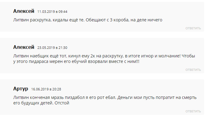The width and height of the screenshot is (213, 120).
Task: Click the timestamp 23.05.2019 в 21:30
Action: pyautogui.click(x=52, y=48)
